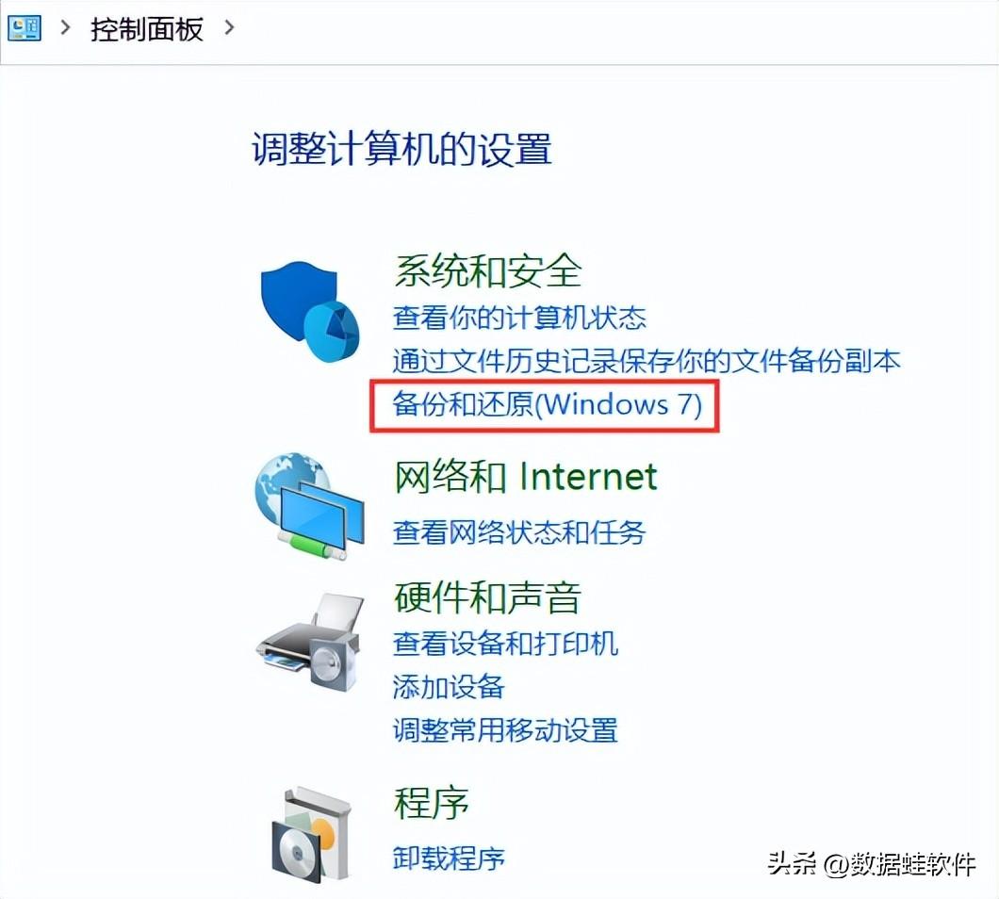Open the 硬件和声音 category heading

487,597
